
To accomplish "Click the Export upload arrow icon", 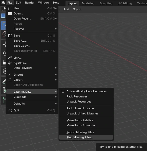I will (10, 80).
